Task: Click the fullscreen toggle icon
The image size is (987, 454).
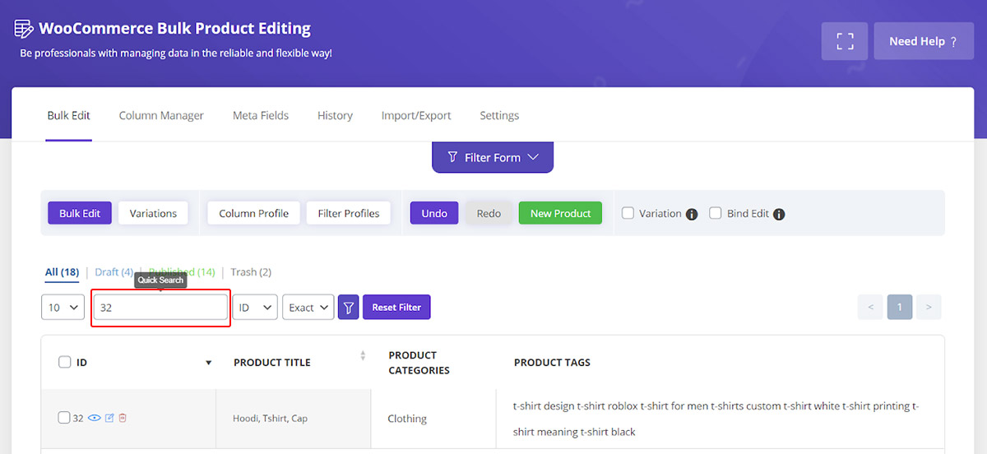Action: pos(845,41)
